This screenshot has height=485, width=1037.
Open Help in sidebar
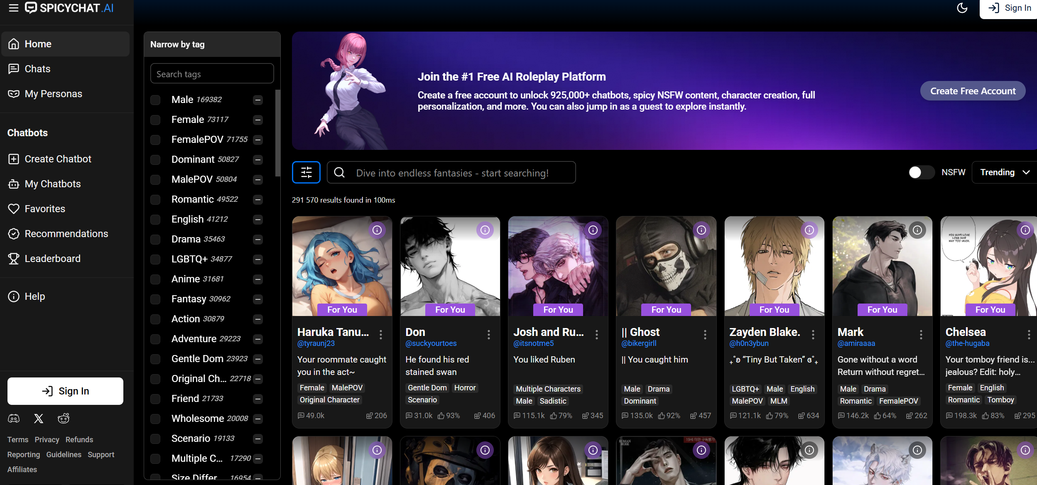66,296
